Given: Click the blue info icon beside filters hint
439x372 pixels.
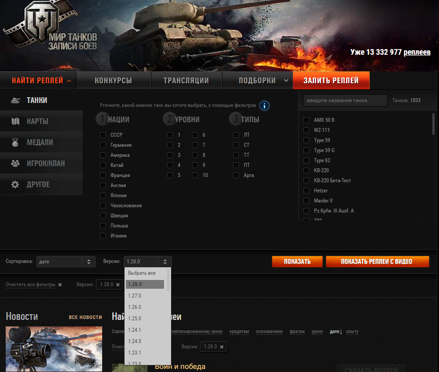Looking at the screenshot, I should point(264,106).
